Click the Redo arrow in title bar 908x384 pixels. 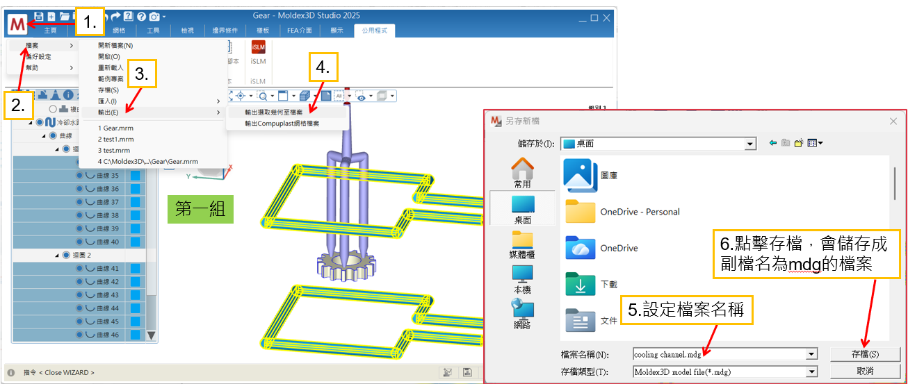click(115, 16)
